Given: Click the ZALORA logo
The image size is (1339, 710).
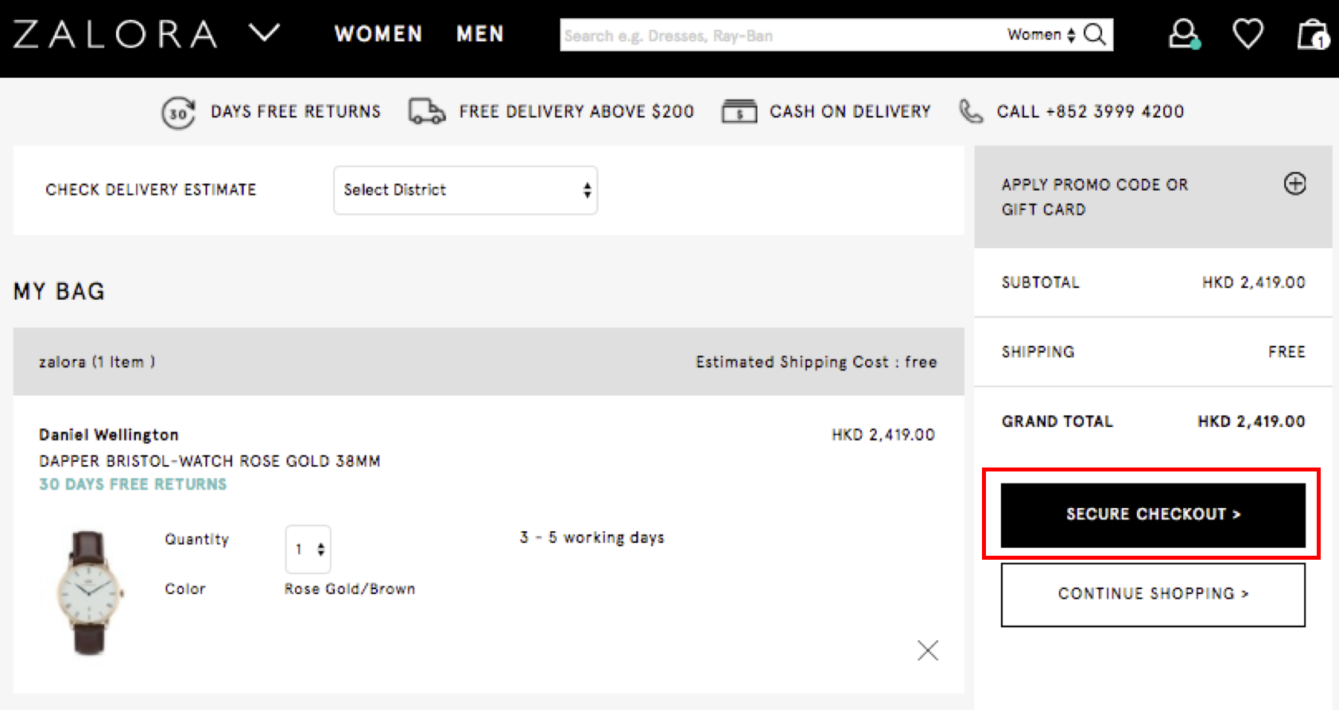Looking at the screenshot, I should pos(115,34).
